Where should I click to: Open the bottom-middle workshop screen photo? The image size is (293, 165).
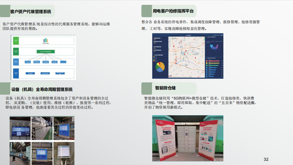pos(42,153)
